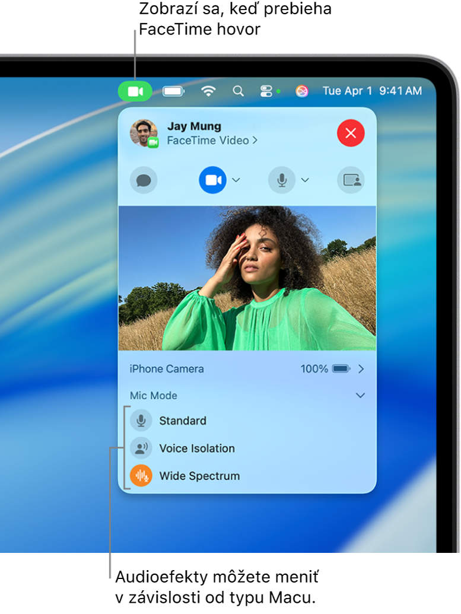The width and height of the screenshot is (461, 614).
Task: Open Jay Mung's contact avatar
Action: coord(144,133)
